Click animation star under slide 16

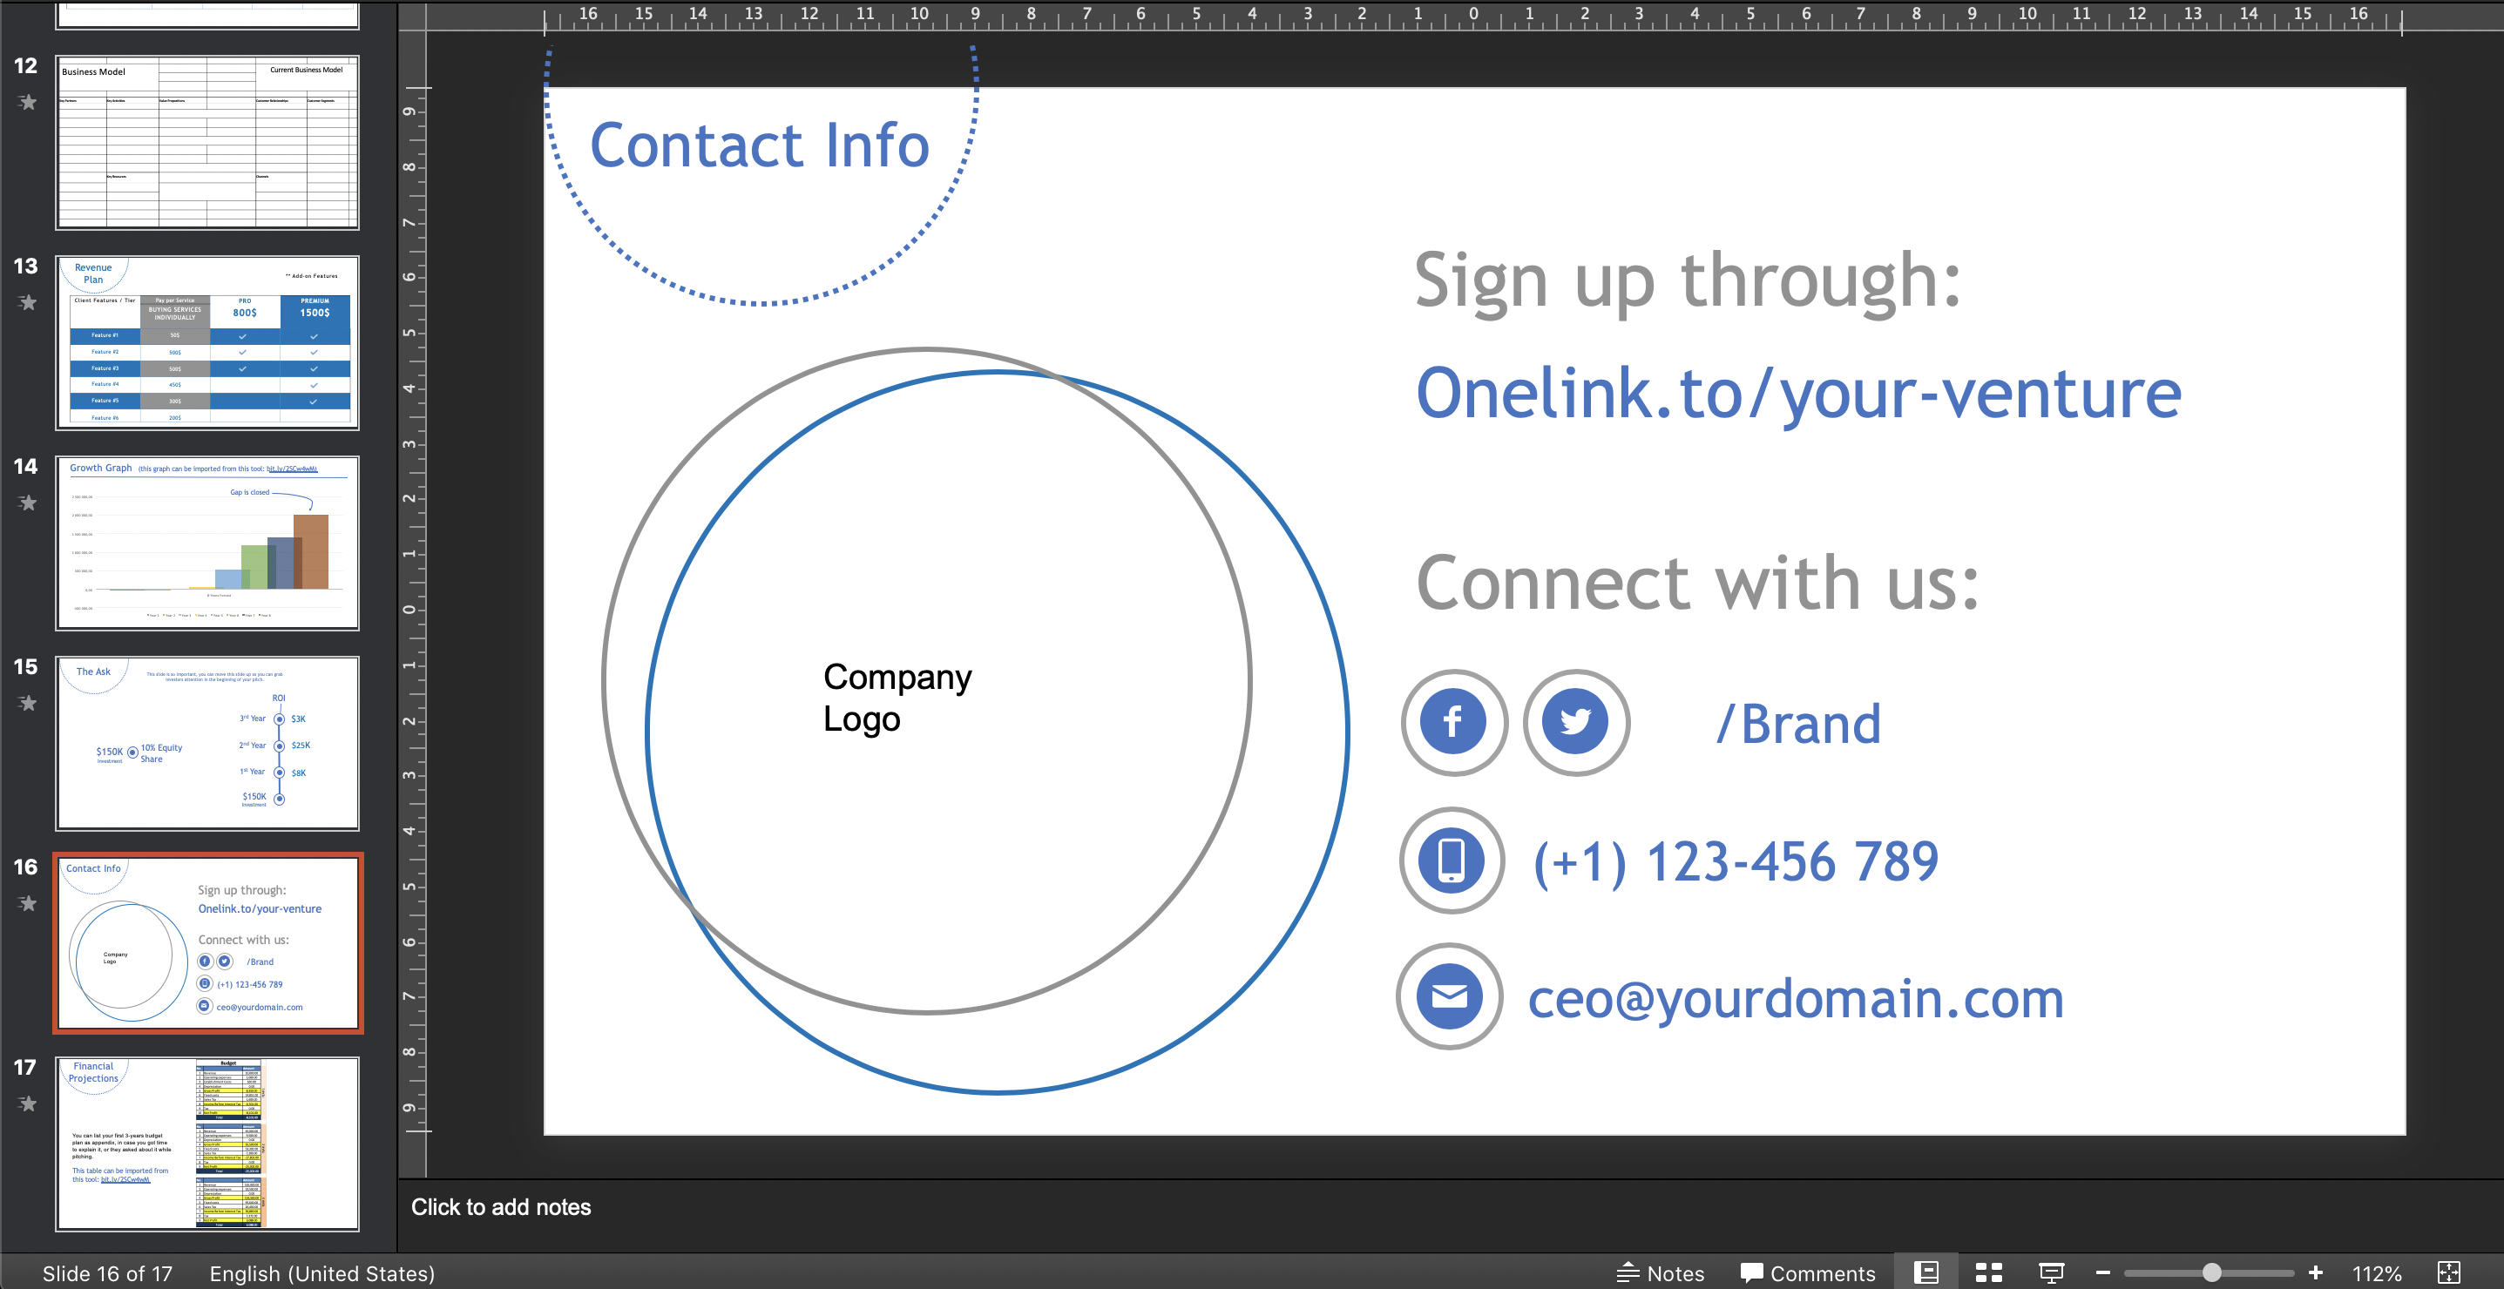coord(28,902)
